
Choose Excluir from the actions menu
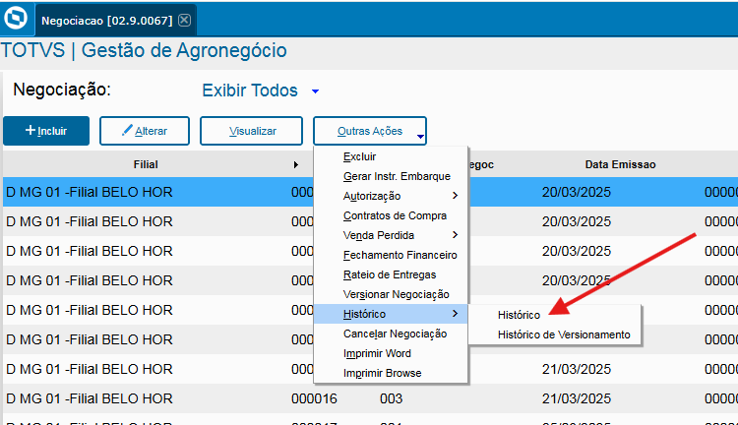coord(391,156)
